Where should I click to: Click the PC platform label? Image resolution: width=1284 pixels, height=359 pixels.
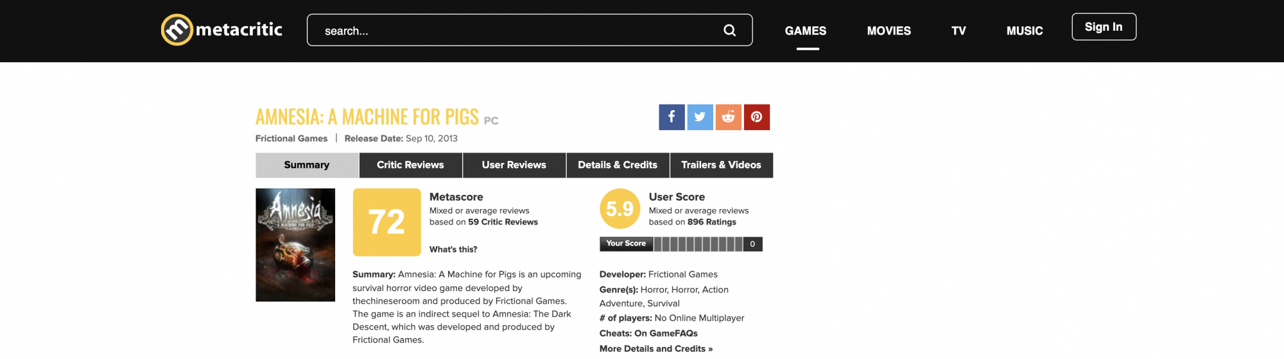[491, 121]
